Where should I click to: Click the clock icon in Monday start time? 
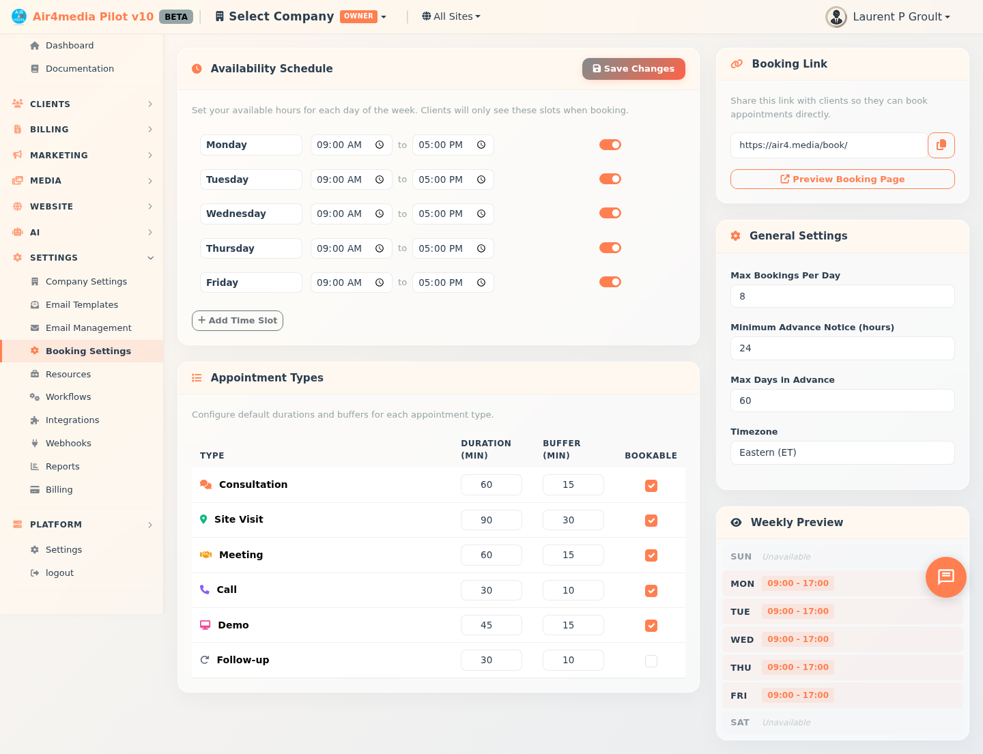click(380, 145)
